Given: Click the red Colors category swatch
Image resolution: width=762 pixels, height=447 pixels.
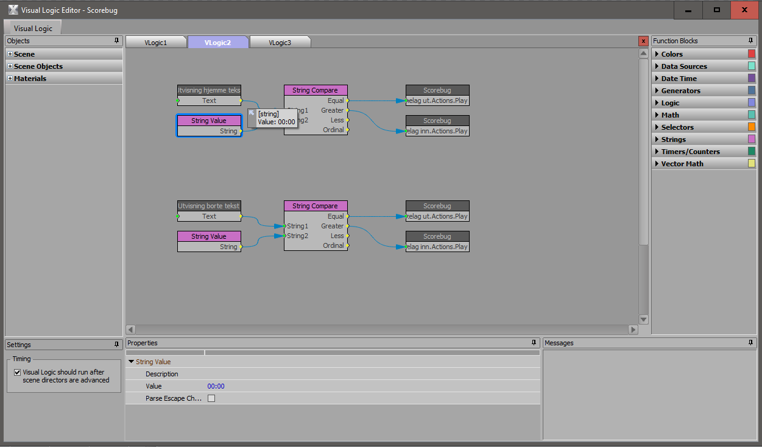Looking at the screenshot, I should pos(752,54).
